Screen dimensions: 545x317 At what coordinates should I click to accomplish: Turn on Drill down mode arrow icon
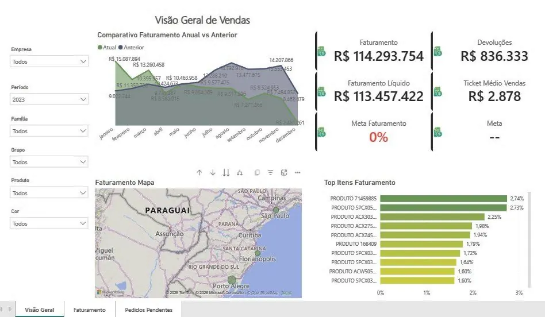pyautogui.click(x=213, y=172)
